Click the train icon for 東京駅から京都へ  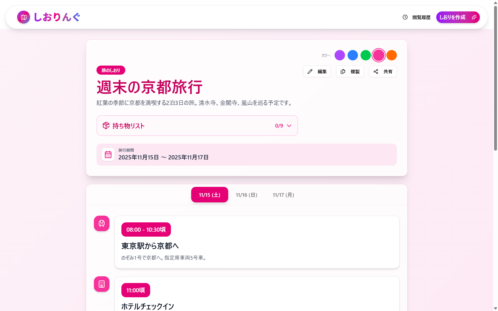pos(102,223)
